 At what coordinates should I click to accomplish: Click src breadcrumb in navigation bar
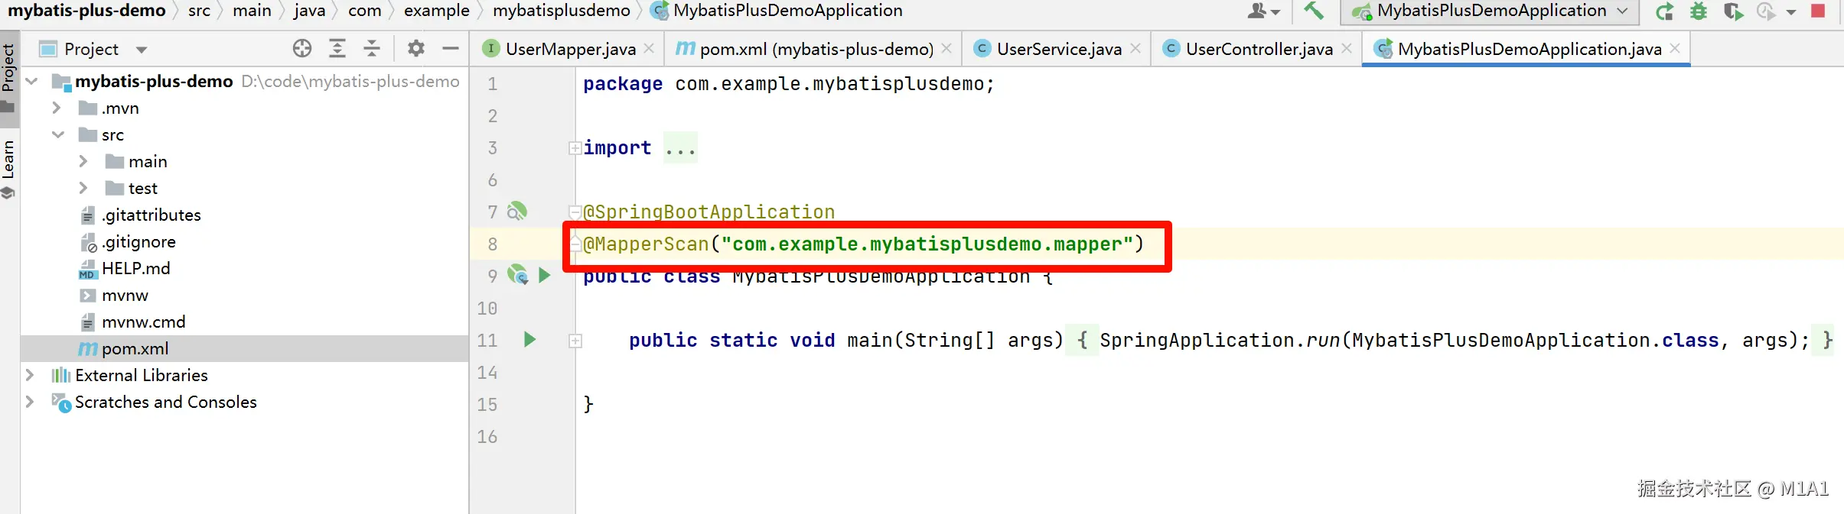[199, 11]
